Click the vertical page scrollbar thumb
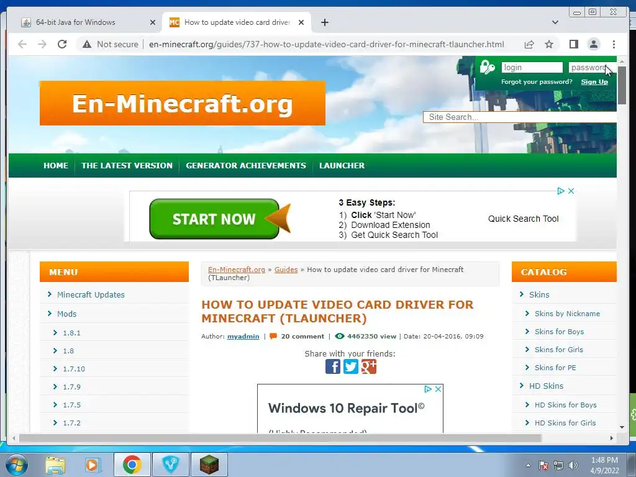This screenshot has width=636, height=477. point(622,84)
